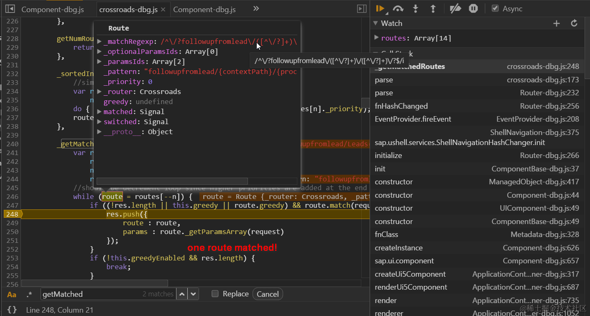Toggle regular expression search option
This screenshot has width=590, height=316.
coord(29,294)
